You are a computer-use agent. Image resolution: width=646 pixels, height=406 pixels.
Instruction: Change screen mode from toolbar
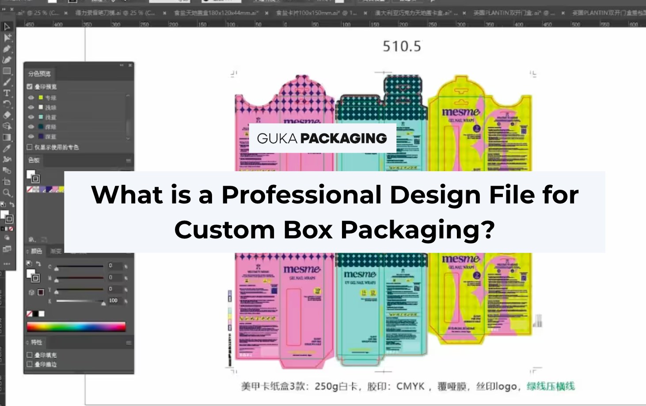tap(7, 249)
